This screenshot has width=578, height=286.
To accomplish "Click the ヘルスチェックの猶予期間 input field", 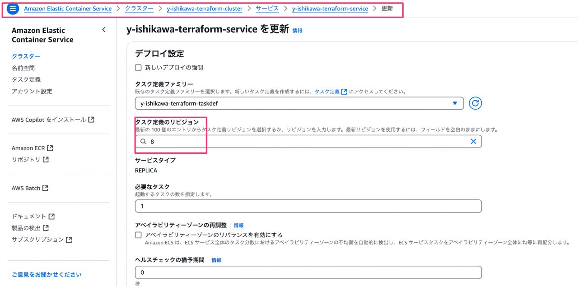I will [x=308, y=272].
